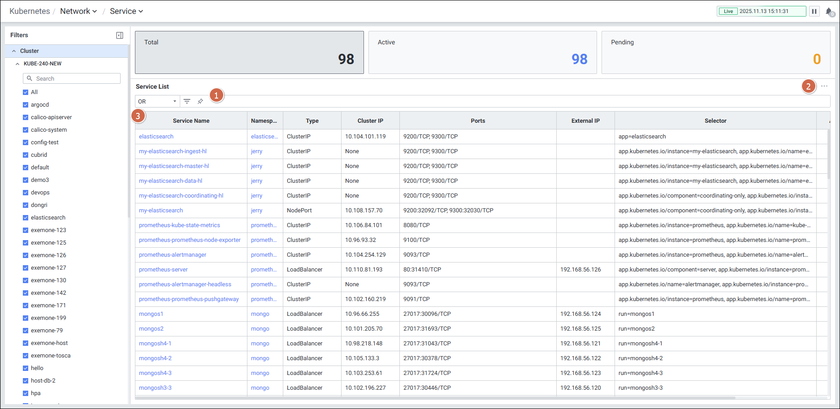Open the Service List three-dot menu
Screen dimensions: 840x409
click(x=824, y=86)
